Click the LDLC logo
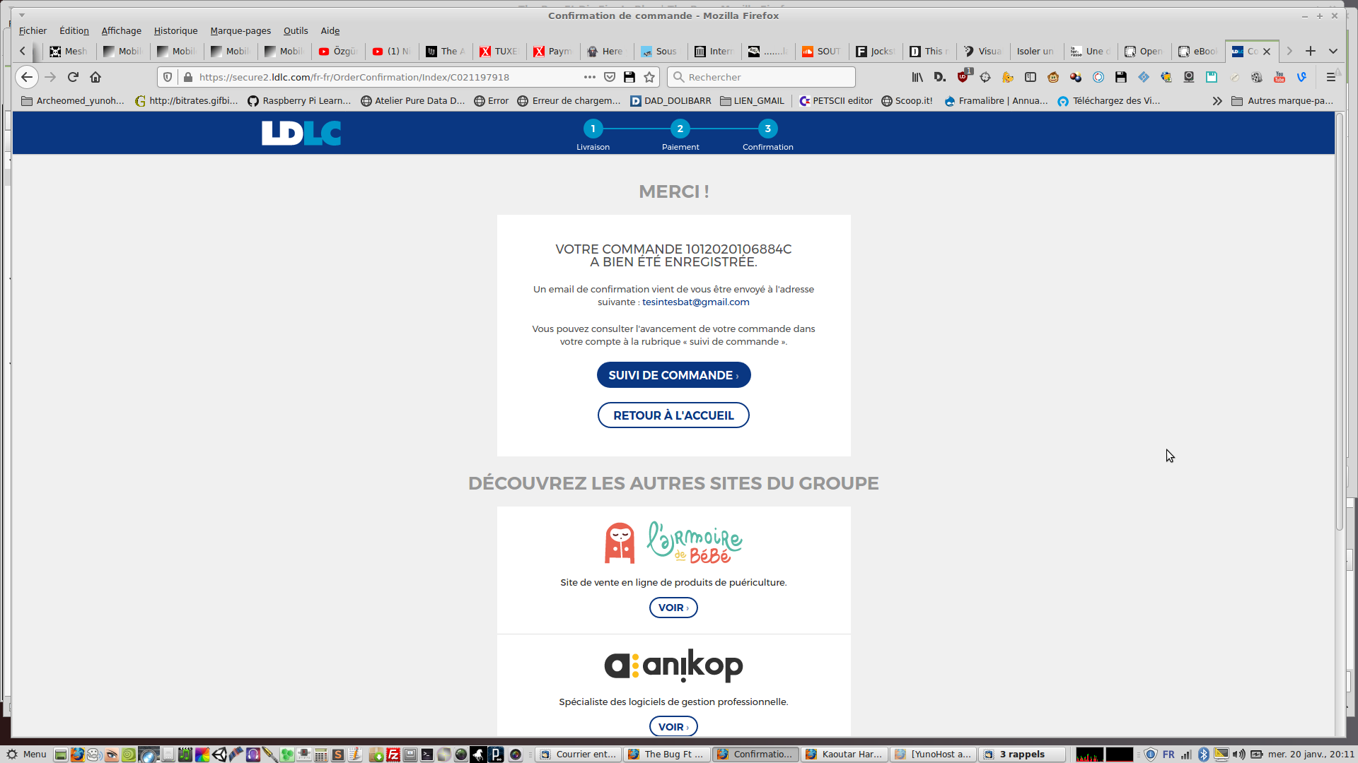The width and height of the screenshot is (1358, 763). click(301, 133)
